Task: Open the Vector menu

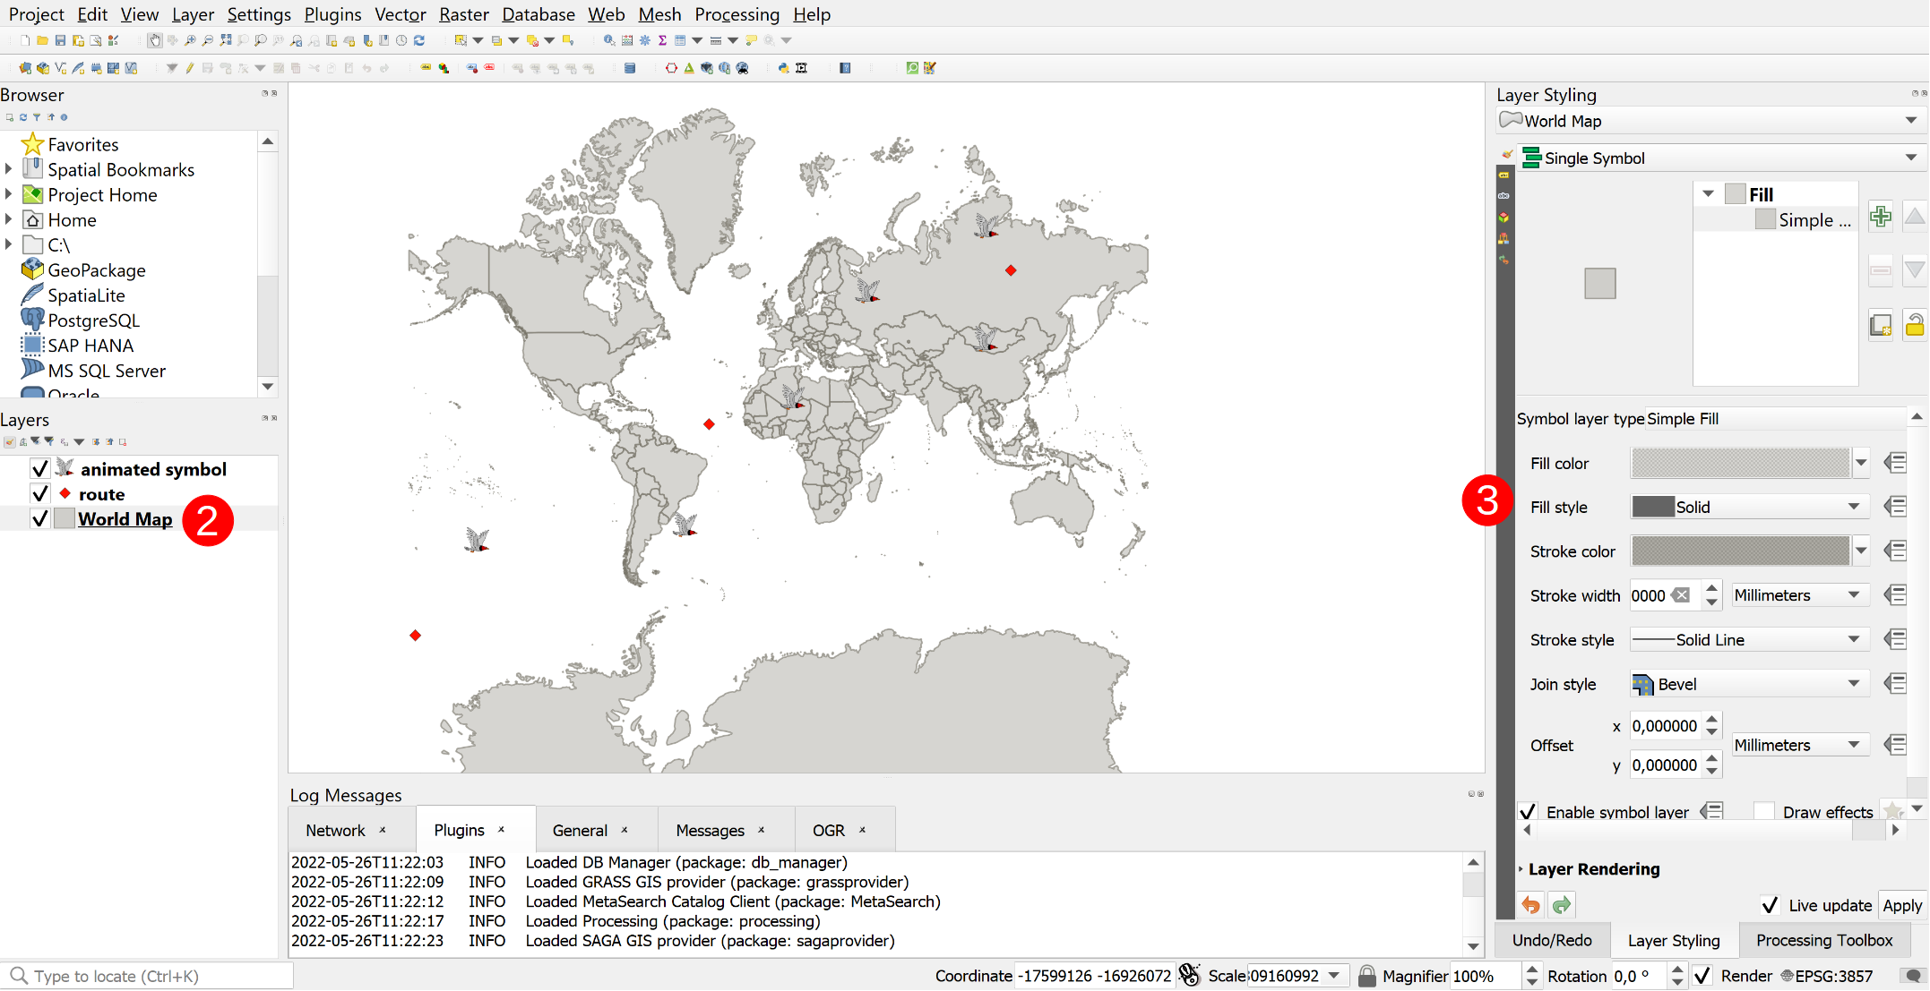Action: click(x=400, y=14)
